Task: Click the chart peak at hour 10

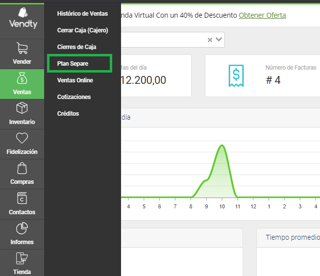Action: point(222,145)
